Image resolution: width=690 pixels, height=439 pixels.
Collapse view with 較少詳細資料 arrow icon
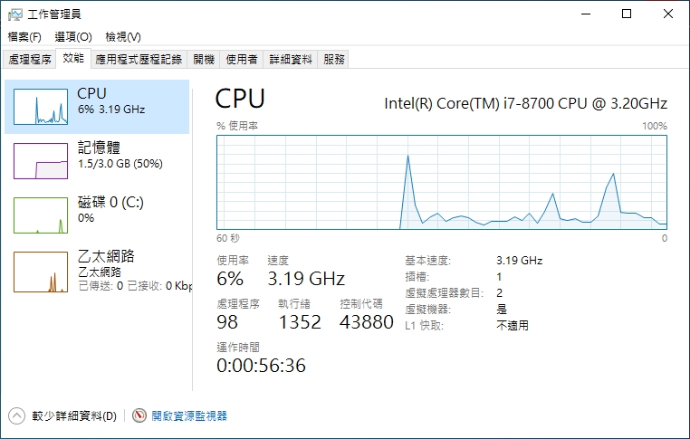coord(16,415)
